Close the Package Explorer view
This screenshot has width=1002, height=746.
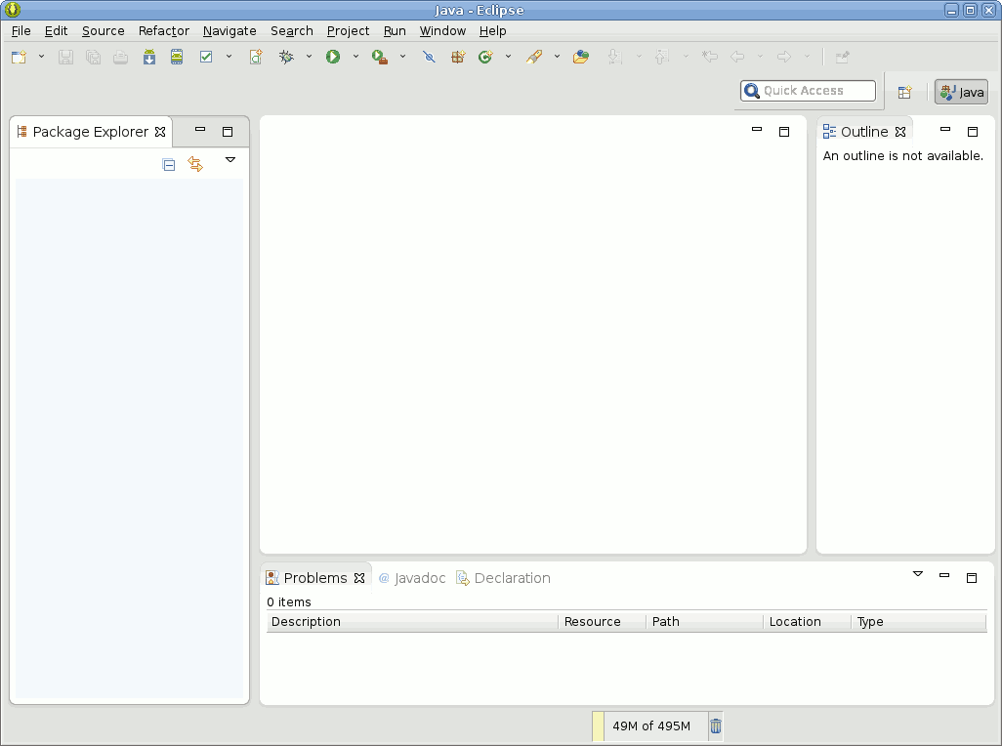pyautogui.click(x=160, y=132)
